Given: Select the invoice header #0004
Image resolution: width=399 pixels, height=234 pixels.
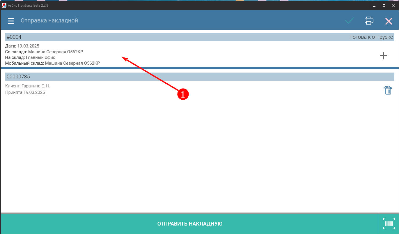Looking at the screenshot, I should pos(14,37).
